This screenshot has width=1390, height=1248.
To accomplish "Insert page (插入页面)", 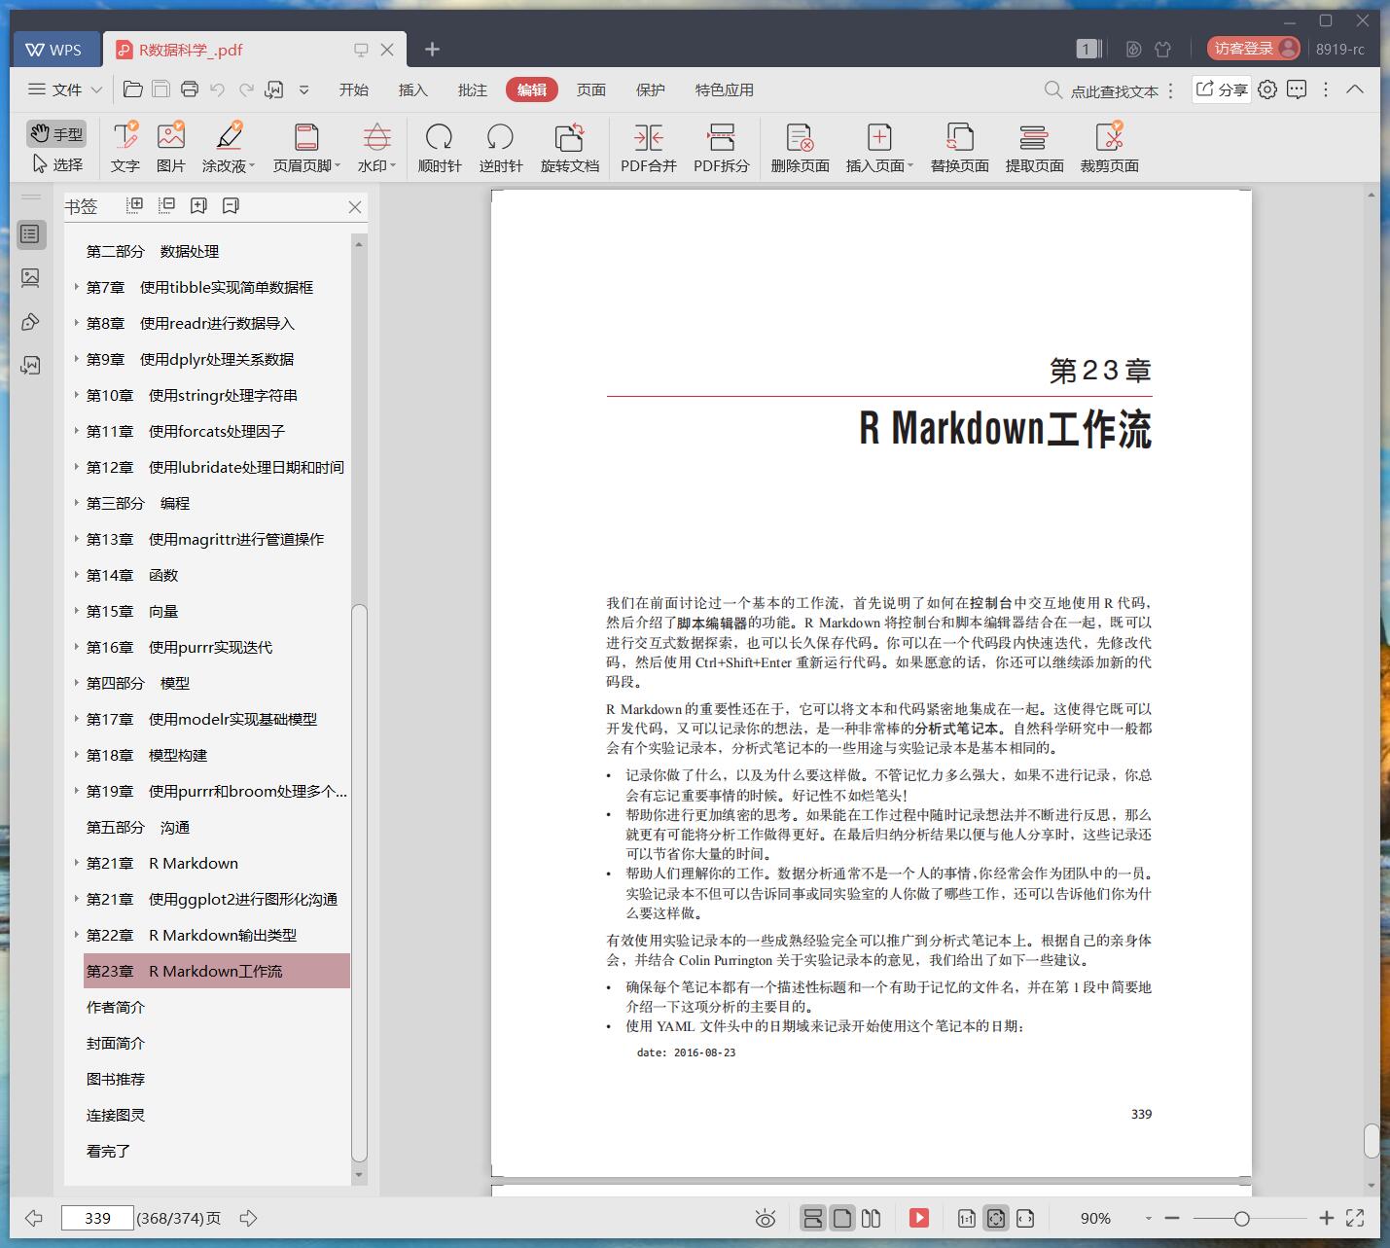I will click(x=879, y=148).
